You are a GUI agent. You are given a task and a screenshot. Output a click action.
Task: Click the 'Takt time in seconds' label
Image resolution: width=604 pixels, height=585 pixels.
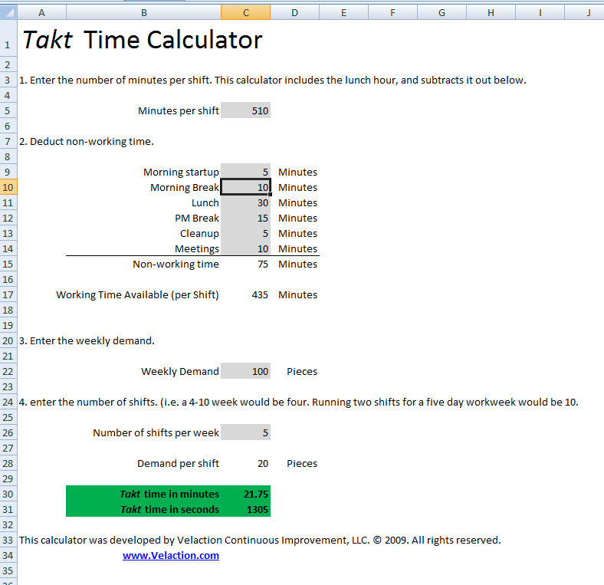point(169,509)
